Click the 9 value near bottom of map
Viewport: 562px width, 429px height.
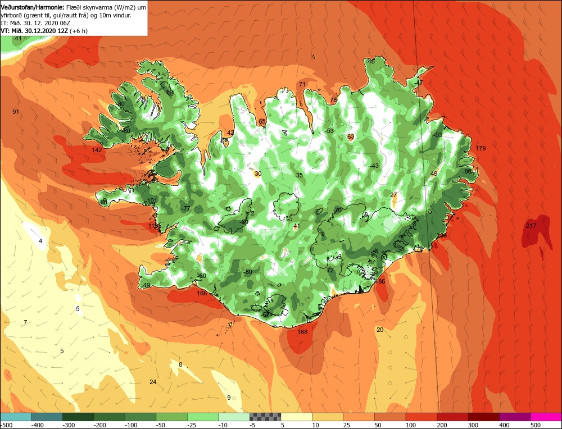coord(229,398)
